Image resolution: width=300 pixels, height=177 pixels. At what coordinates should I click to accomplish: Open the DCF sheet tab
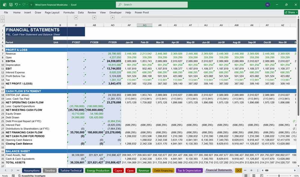pos(238,170)
